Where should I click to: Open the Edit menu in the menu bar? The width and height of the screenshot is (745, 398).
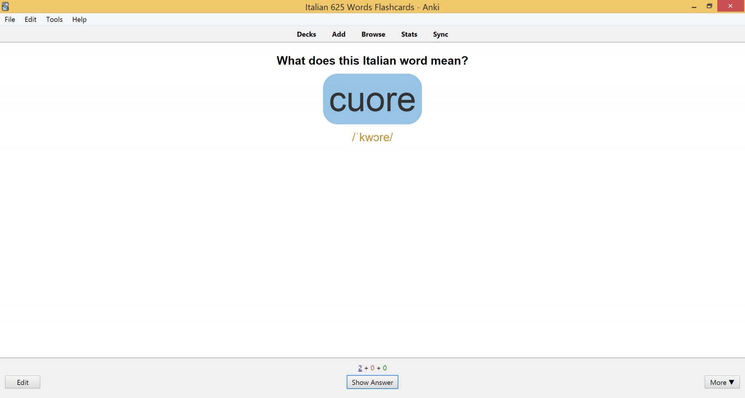31,19
